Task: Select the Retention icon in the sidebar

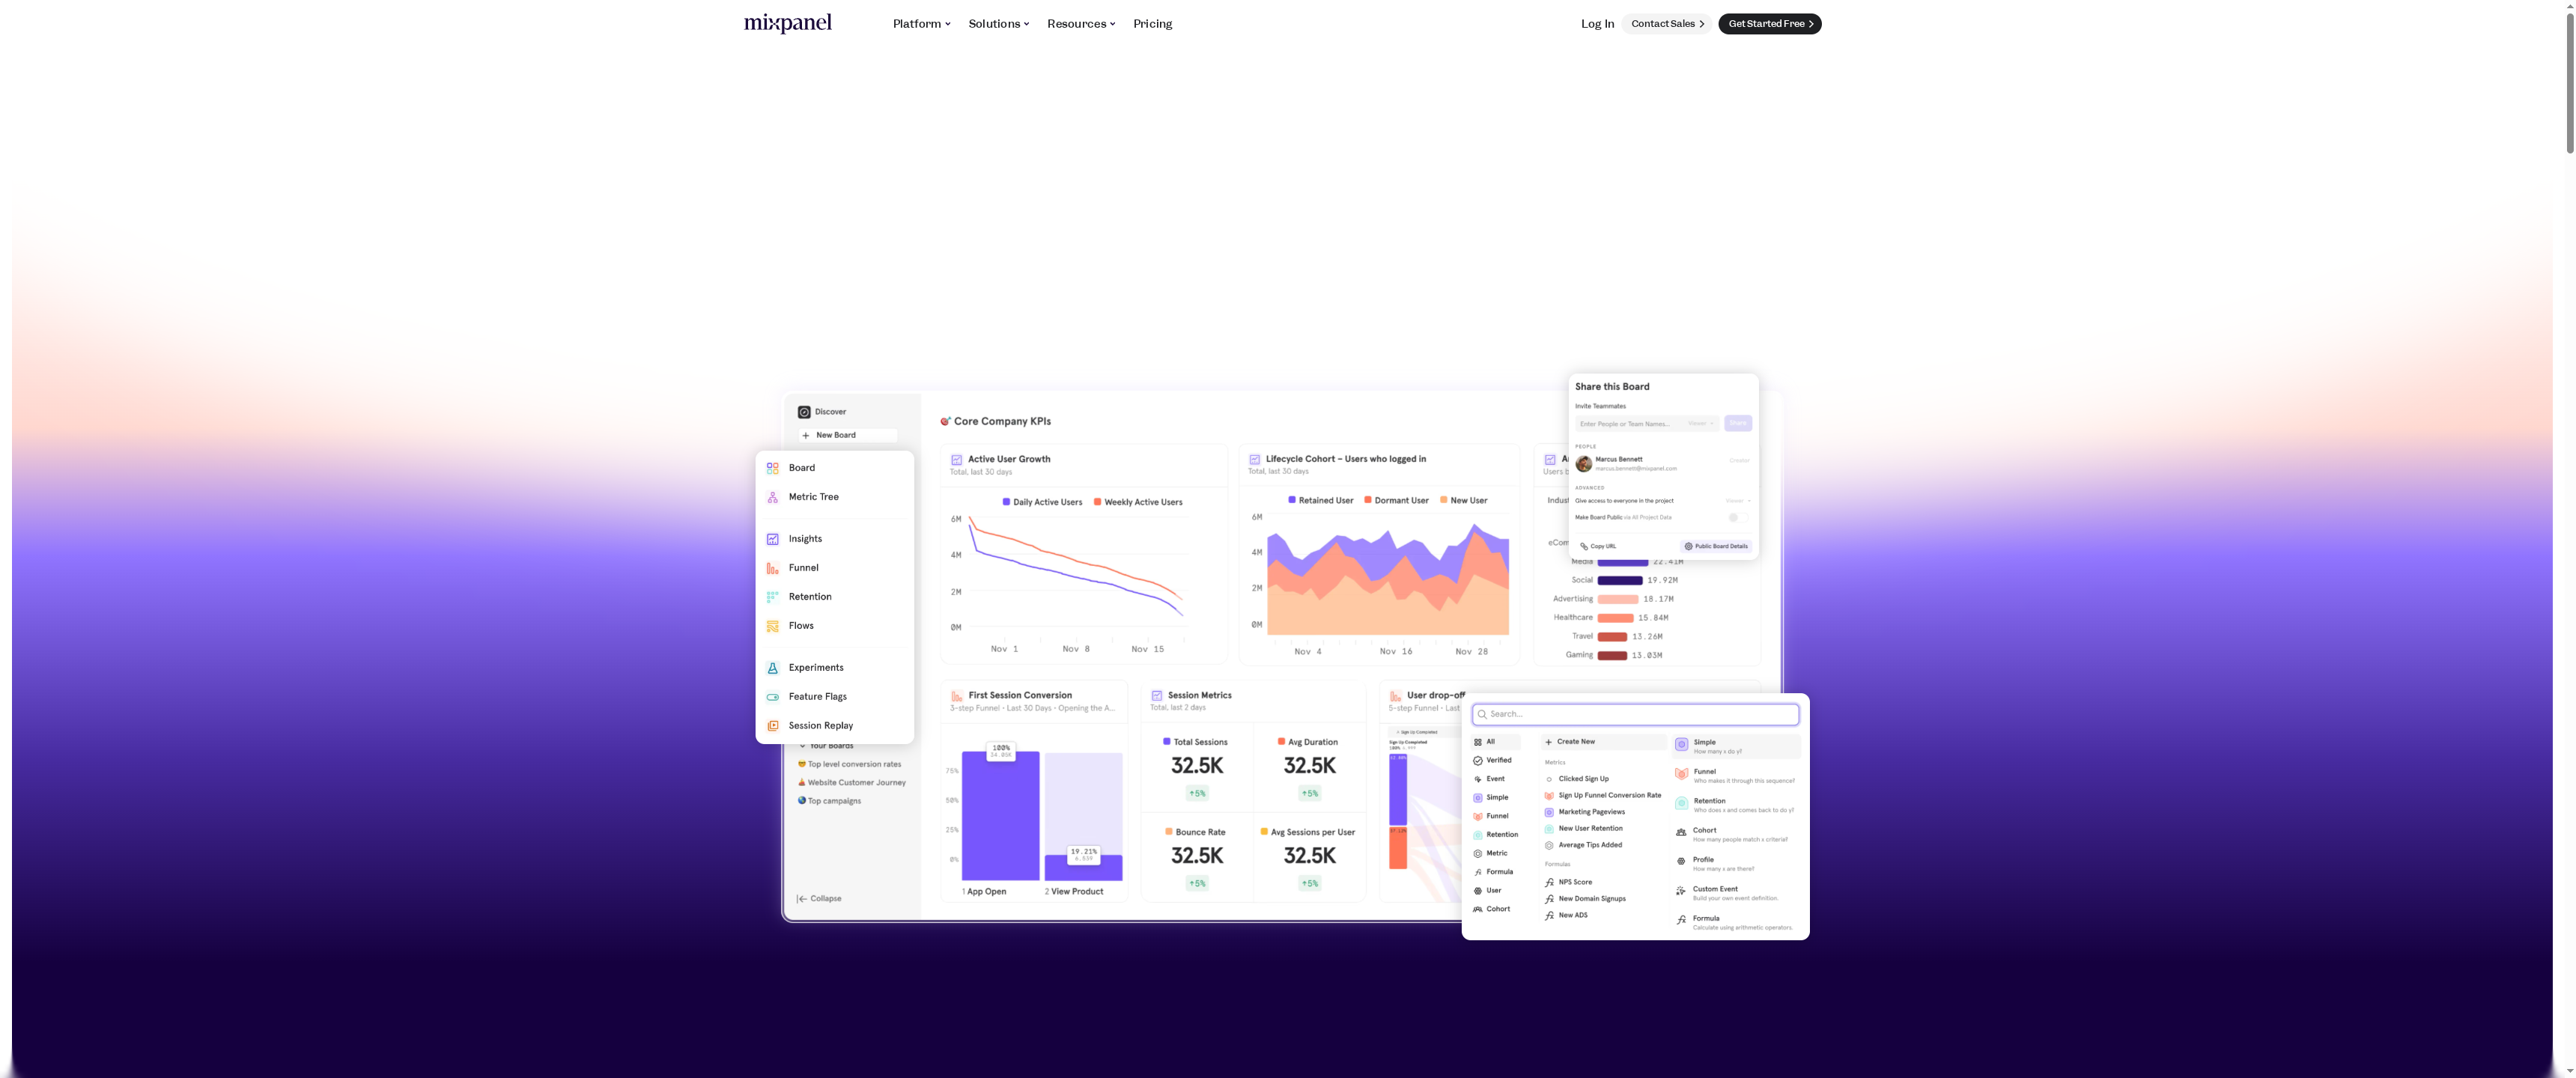Action: pos(772,596)
